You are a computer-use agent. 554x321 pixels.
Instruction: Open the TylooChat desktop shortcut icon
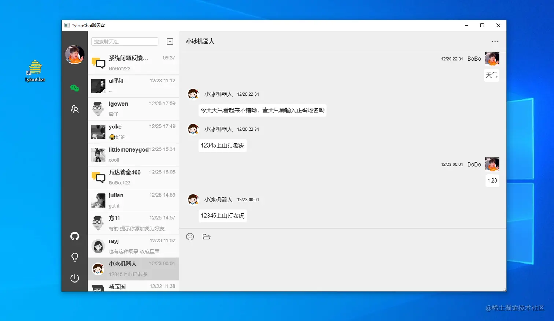click(x=35, y=70)
